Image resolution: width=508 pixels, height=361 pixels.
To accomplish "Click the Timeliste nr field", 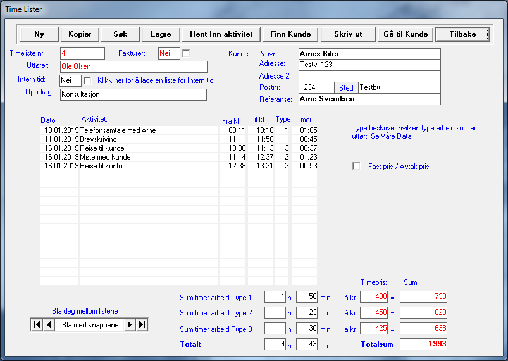I will coord(83,54).
